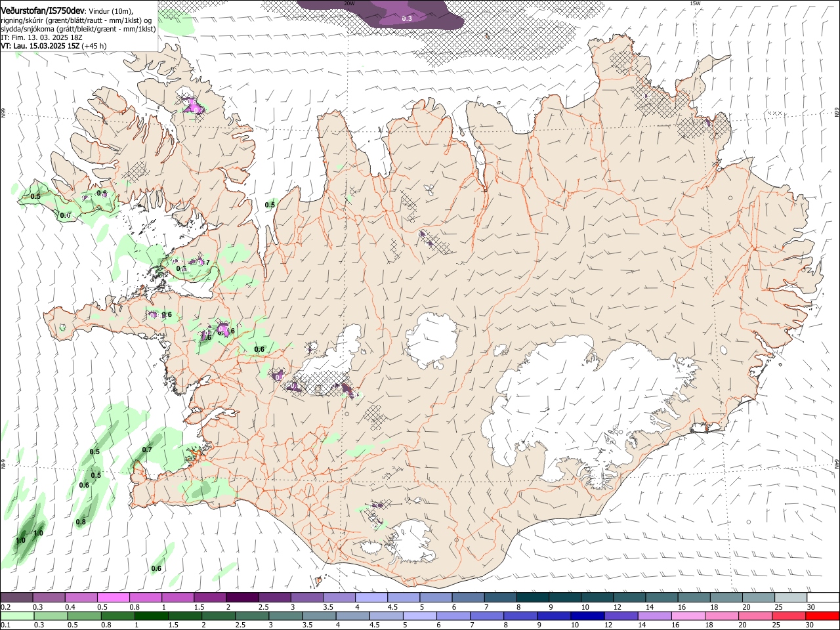840x630 pixels.
Task: Choose the steel blue 6 swatch on snow legend
Action: pos(468,598)
